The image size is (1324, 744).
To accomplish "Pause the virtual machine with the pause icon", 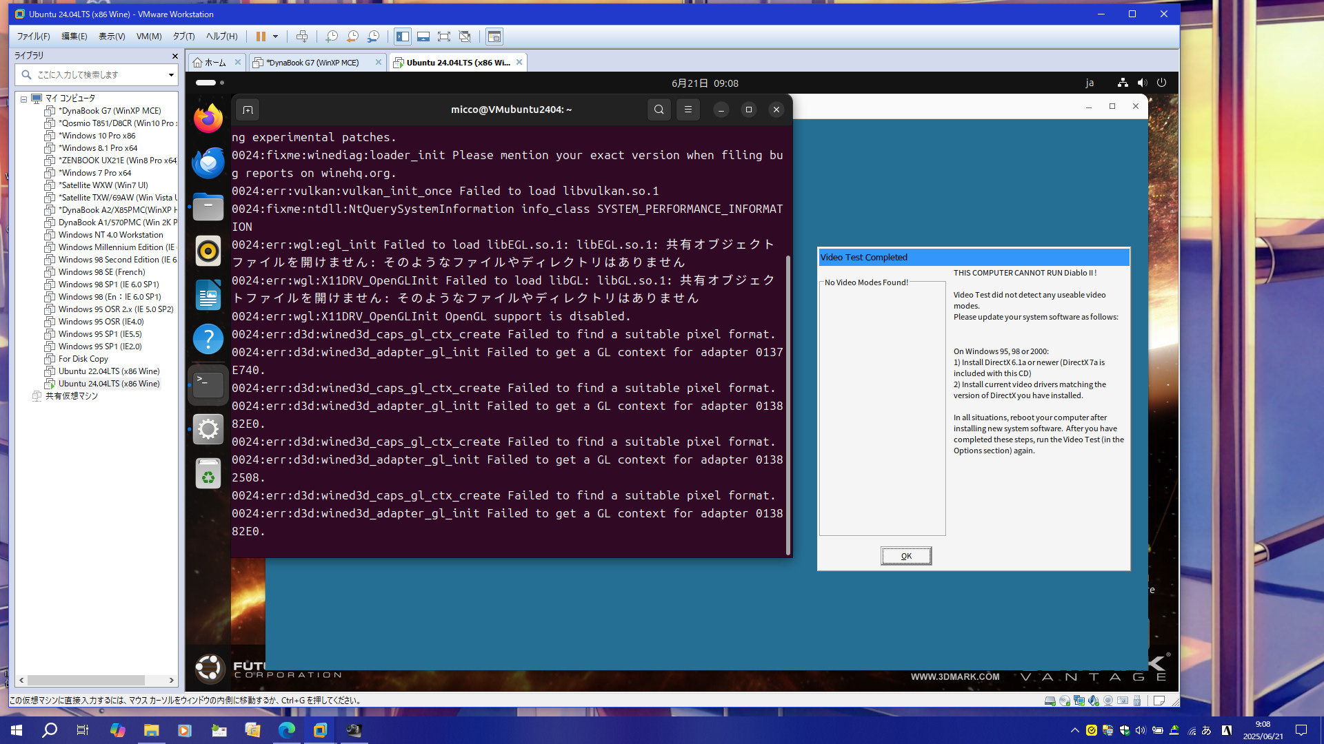I will pos(261,37).
